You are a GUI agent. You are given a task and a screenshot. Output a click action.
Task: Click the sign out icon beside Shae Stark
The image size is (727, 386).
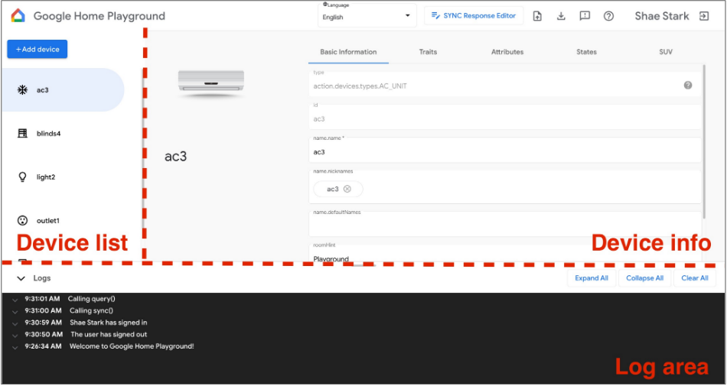pyautogui.click(x=704, y=16)
